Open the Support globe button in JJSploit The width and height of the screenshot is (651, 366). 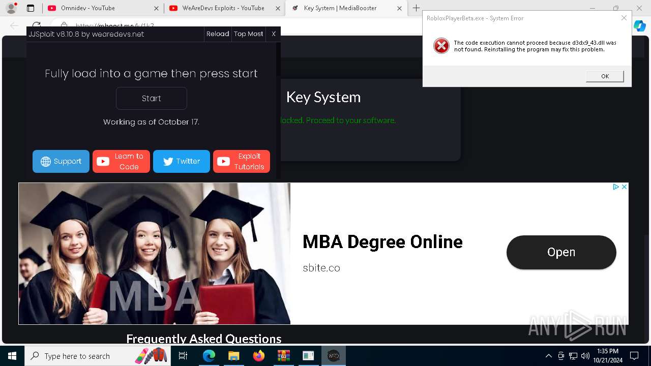61,161
